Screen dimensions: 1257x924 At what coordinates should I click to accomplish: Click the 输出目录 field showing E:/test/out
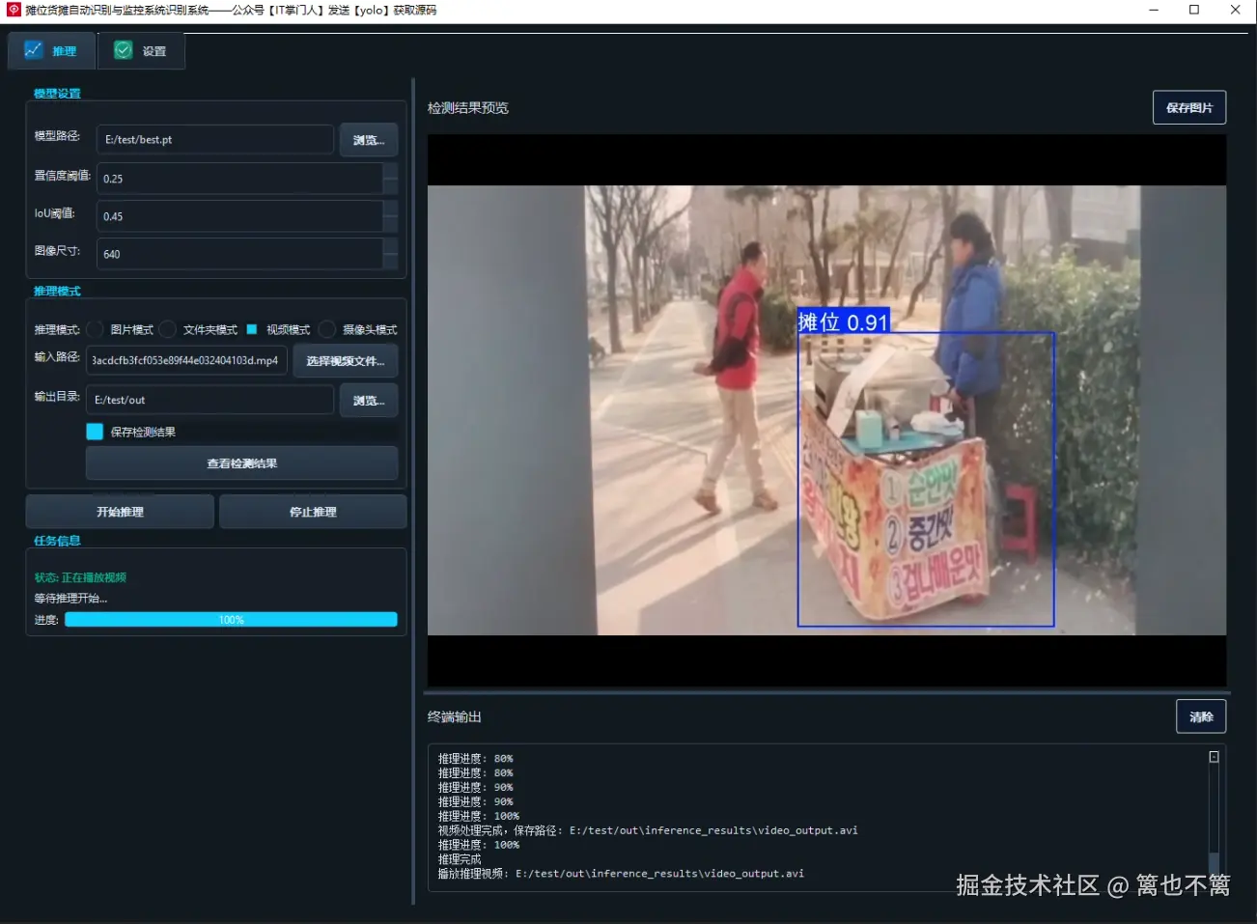coord(209,400)
